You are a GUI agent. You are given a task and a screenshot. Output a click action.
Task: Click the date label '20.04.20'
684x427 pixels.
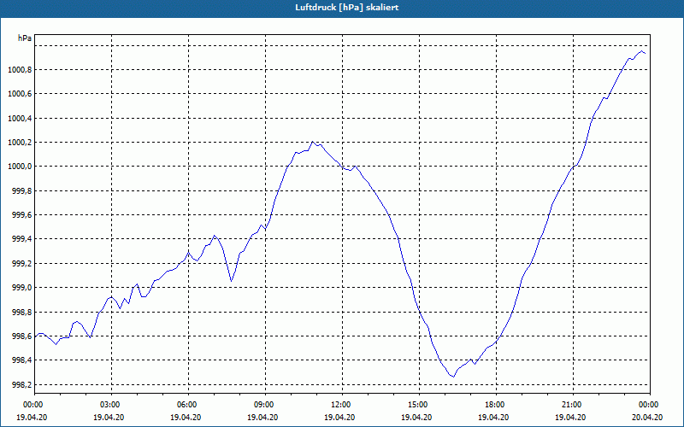647,417
